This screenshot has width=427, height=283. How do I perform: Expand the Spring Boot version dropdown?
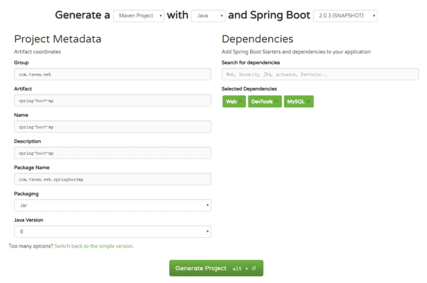pyautogui.click(x=345, y=16)
